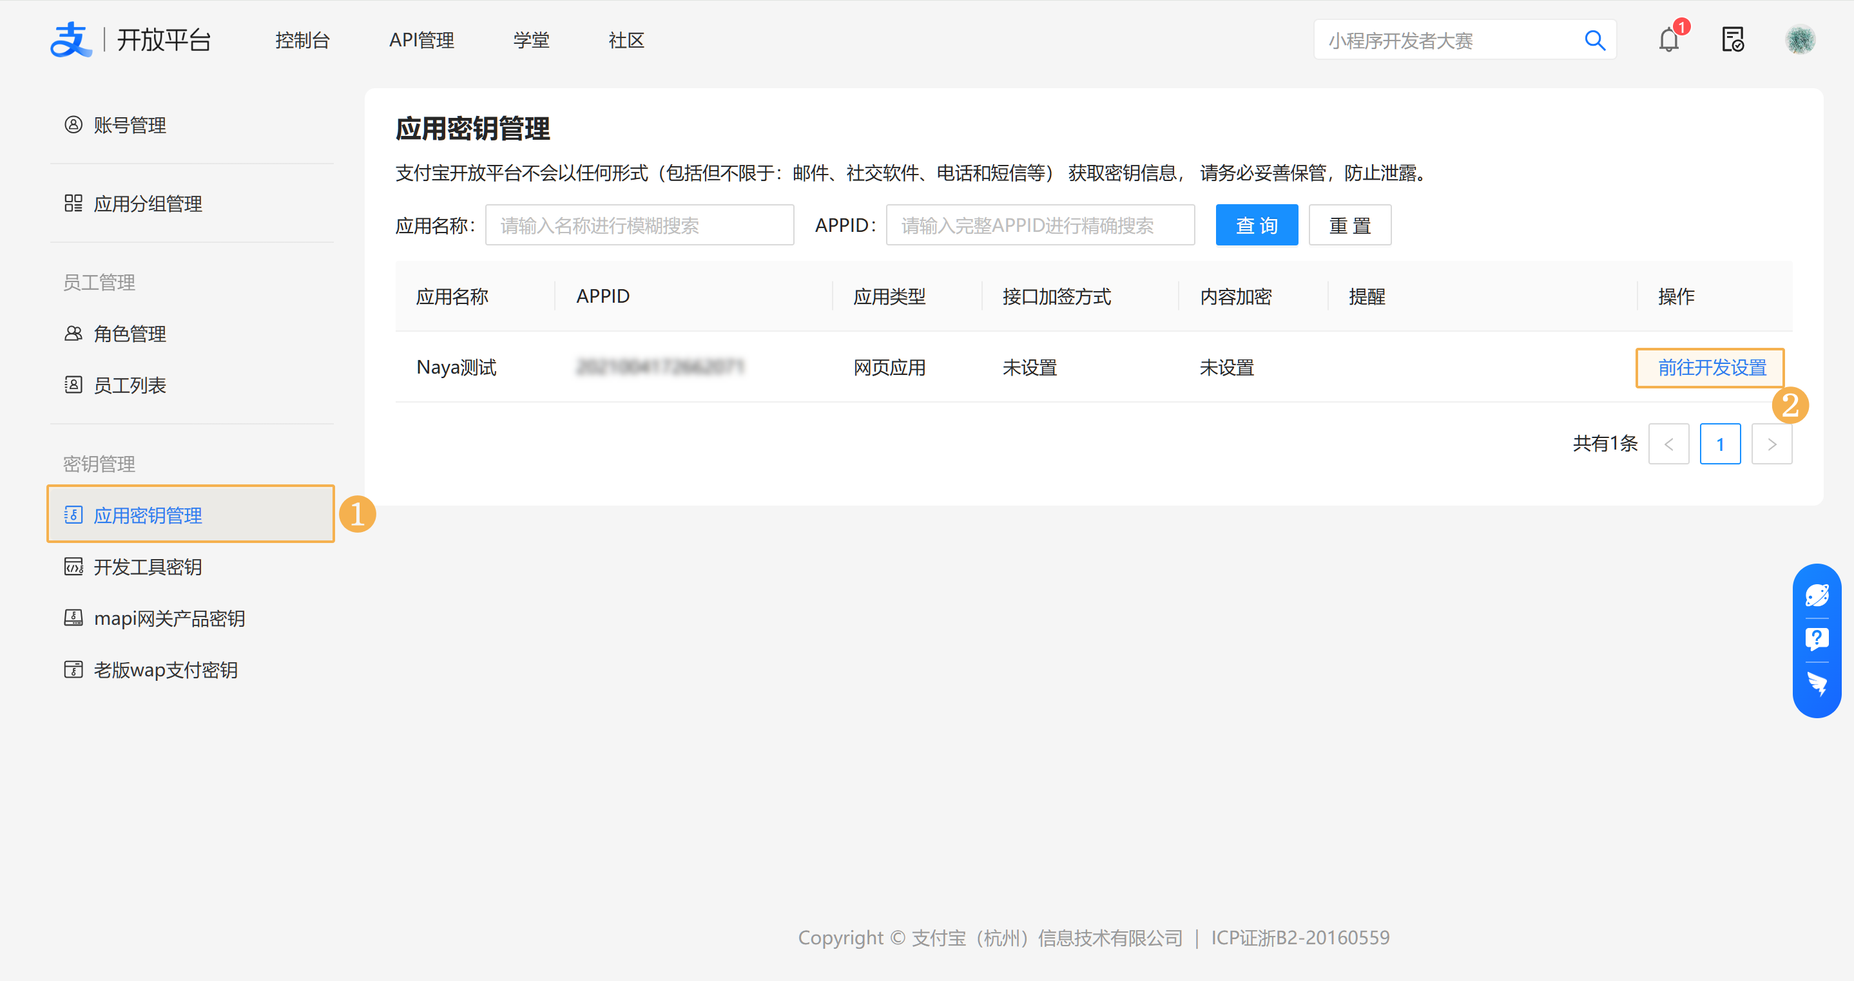Click the user avatar icon
Image resolution: width=1854 pixels, height=981 pixels.
pyautogui.click(x=1800, y=41)
